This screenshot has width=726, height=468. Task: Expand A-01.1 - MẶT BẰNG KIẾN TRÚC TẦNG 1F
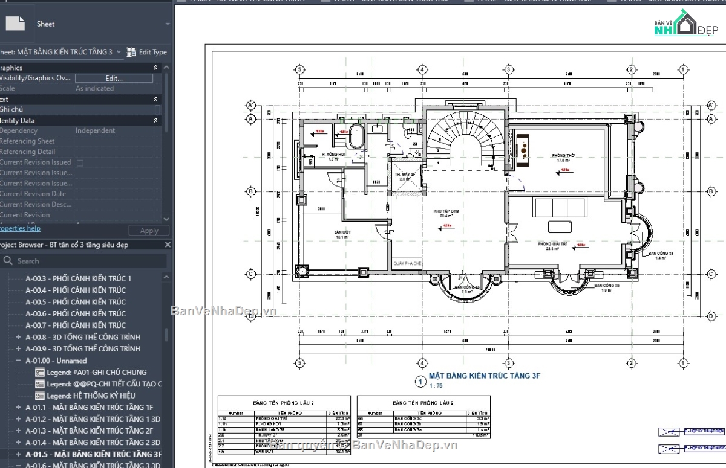18,408
